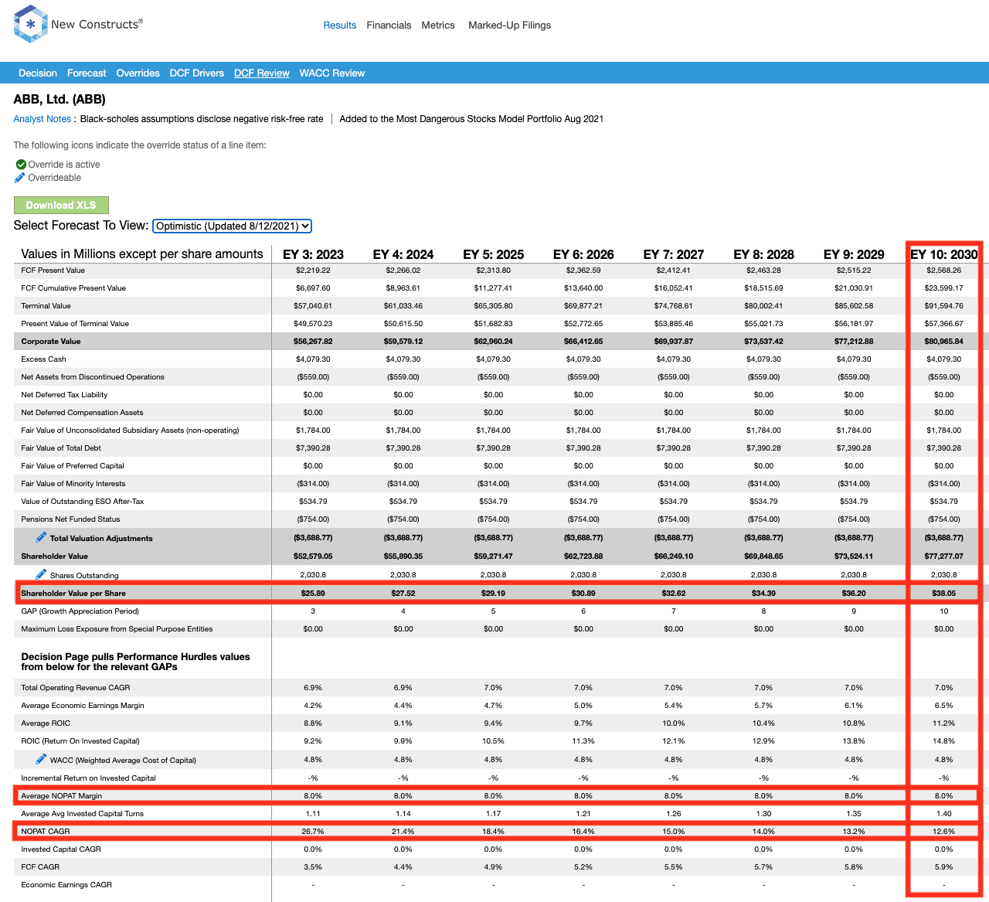Screen dimensions: 989x902
Task: Click the $38.05 Shareholder Value per Share cell
Action: click(944, 594)
